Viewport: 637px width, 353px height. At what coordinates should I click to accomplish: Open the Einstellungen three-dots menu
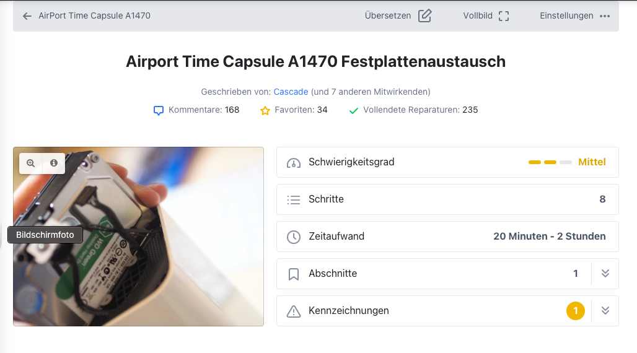(x=605, y=16)
